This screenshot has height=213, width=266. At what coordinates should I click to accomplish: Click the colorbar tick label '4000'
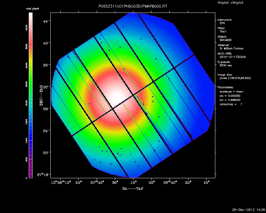pyautogui.click(x=27, y=28)
